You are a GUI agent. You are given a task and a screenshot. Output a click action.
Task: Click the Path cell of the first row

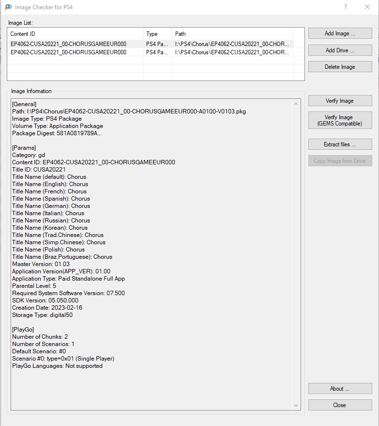coord(232,44)
